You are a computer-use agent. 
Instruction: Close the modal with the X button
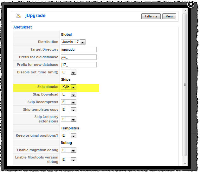(x=191, y=4)
